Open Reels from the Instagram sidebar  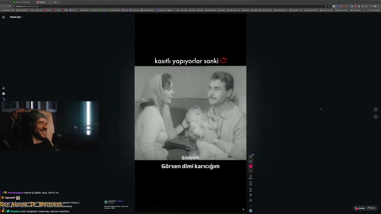pyautogui.click(x=4, y=94)
